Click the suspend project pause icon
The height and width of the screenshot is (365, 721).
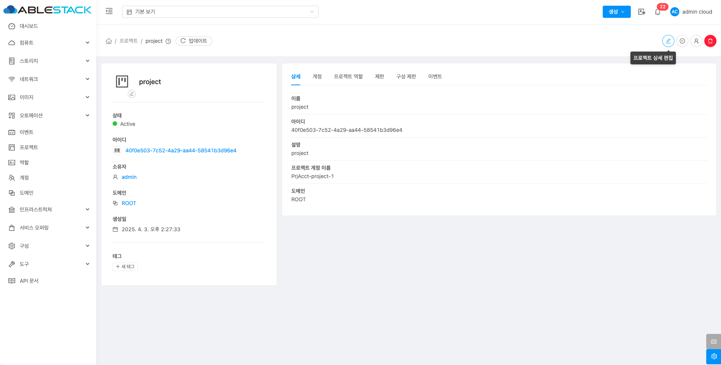(x=682, y=41)
